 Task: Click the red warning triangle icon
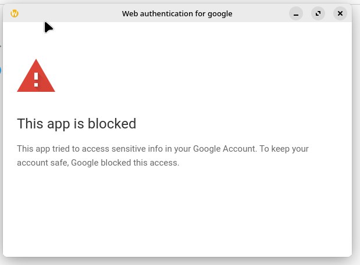click(36, 77)
